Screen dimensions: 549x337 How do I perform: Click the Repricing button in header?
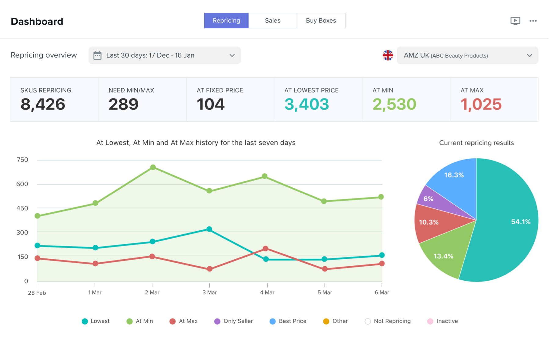tap(226, 20)
